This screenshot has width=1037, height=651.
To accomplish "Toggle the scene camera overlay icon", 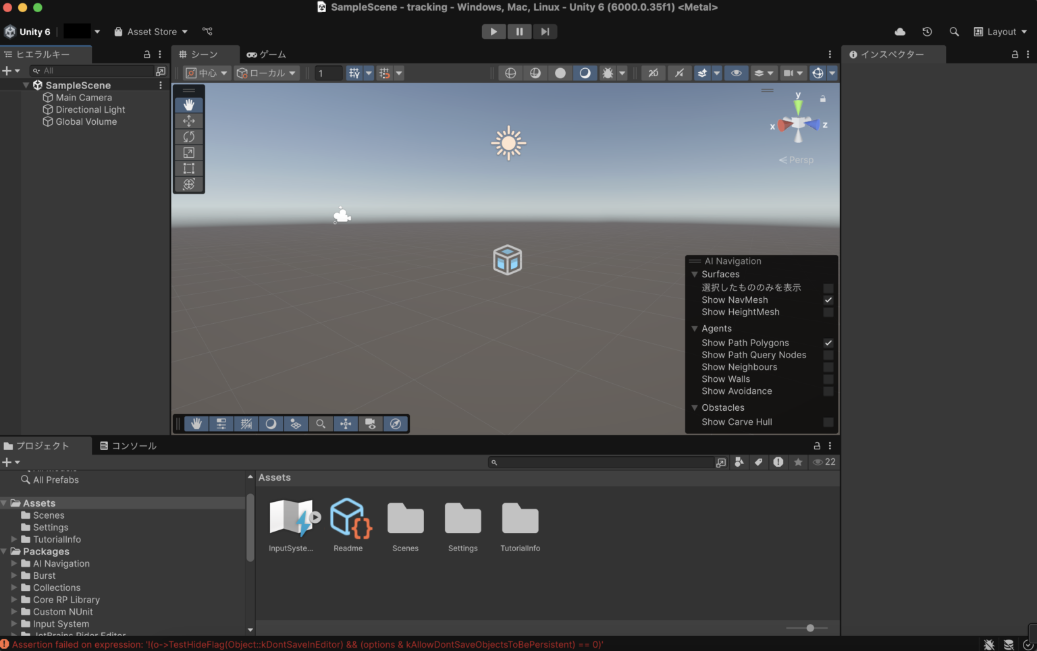I will [370, 424].
